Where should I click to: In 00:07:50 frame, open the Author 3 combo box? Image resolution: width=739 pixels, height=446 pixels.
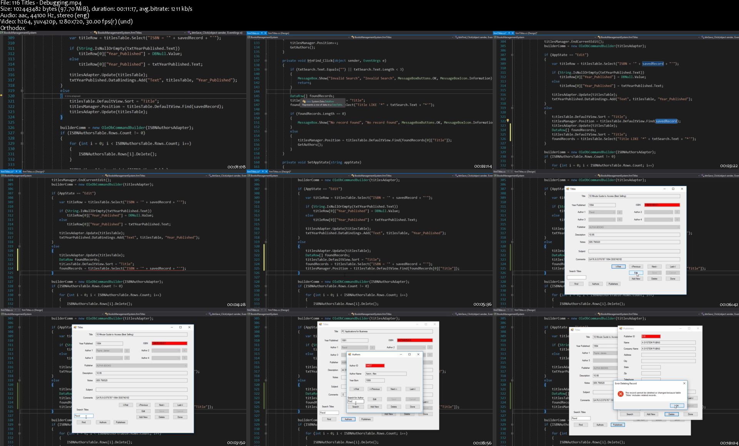pyautogui.click(x=109, y=358)
